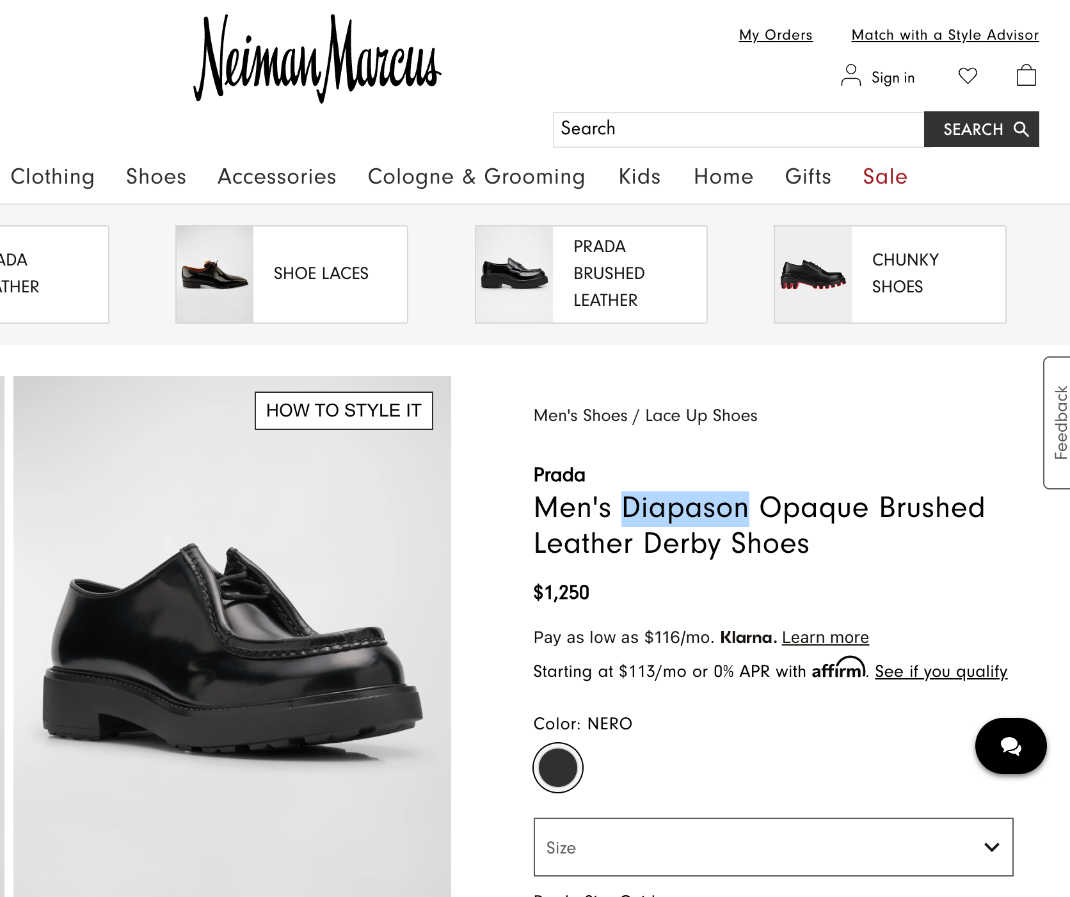This screenshot has height=897, width=1070.
Task: Open Match with a Style Advisor link
Action: tap(945, 35)
